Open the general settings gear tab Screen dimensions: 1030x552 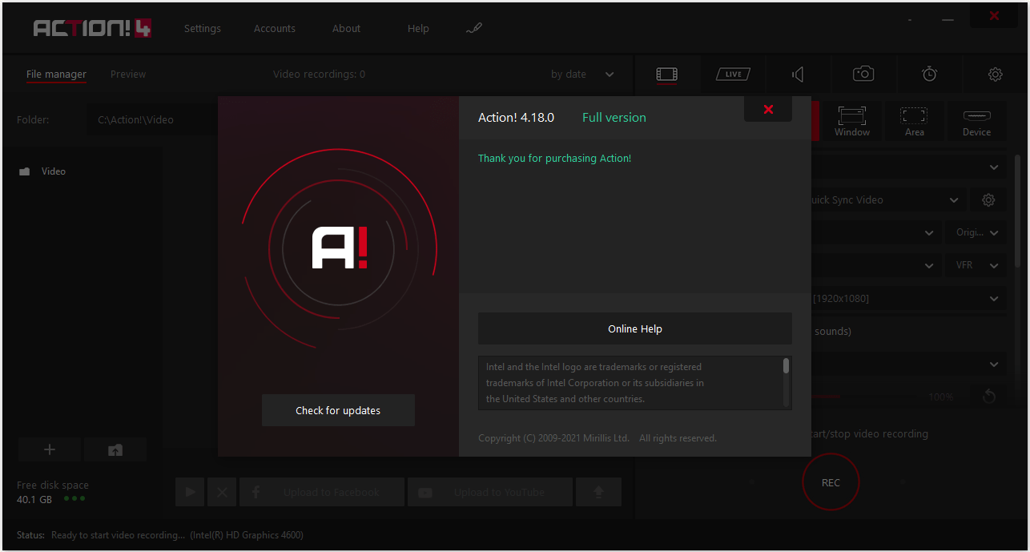click(x=995, y=74)
